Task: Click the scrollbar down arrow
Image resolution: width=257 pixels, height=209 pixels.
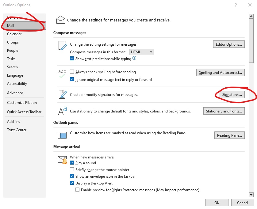Action: 251,195
